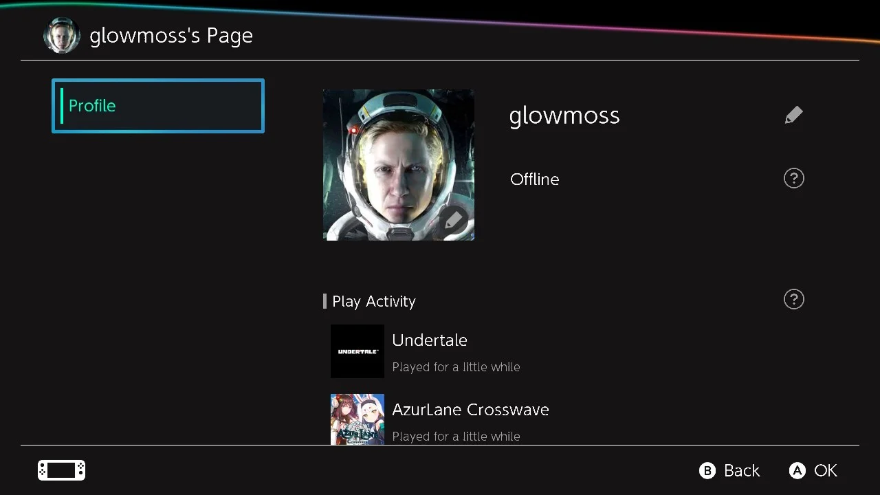880x495 pixels.
Task: Open the Undertale game thumbnail
Action: click(x=357, y=351)
